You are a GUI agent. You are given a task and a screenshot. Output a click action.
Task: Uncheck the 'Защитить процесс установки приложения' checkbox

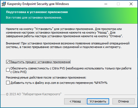[8, 62]
